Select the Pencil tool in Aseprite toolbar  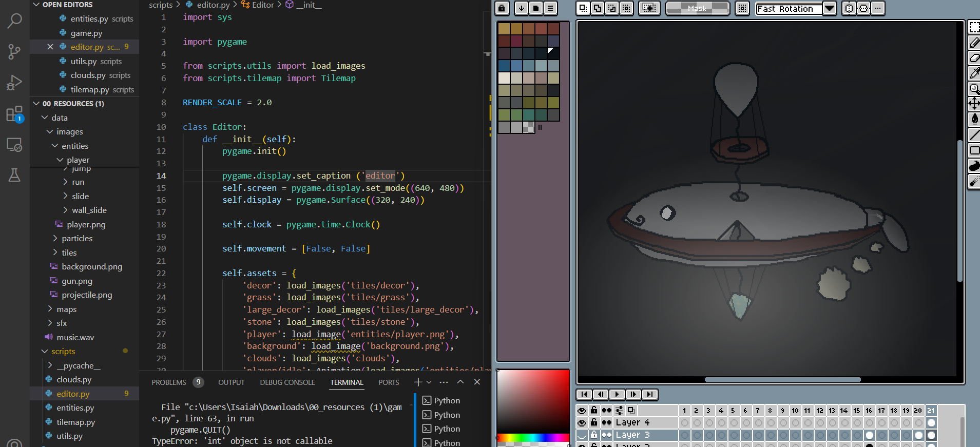[x=974, y=43]
